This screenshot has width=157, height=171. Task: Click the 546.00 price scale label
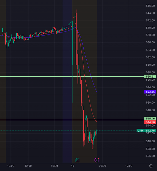[x=150, y=6]
